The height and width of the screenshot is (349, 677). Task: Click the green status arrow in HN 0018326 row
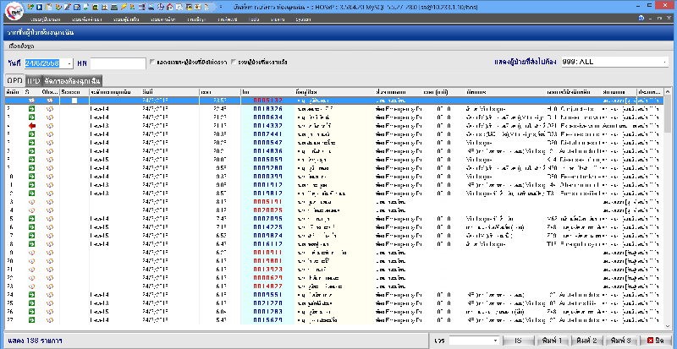pyautogui.click(x=31, y=109)
